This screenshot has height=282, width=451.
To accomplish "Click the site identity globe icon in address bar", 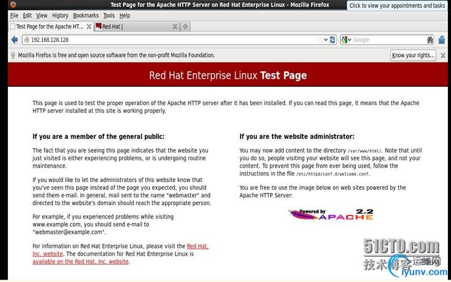I will pos(27,40).
